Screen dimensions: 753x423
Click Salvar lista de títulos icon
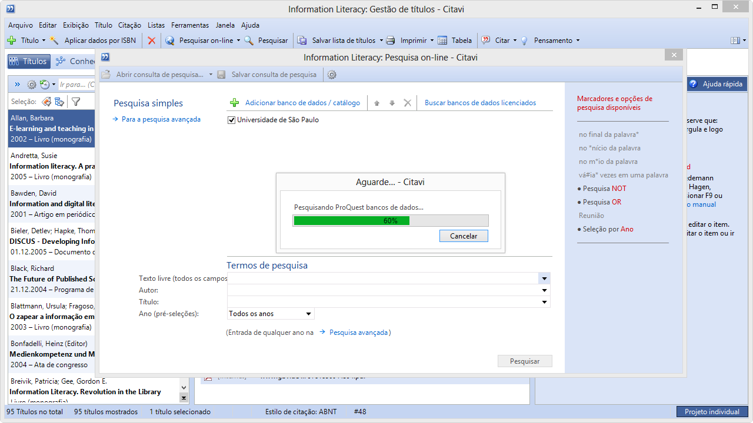pos(302,41)
